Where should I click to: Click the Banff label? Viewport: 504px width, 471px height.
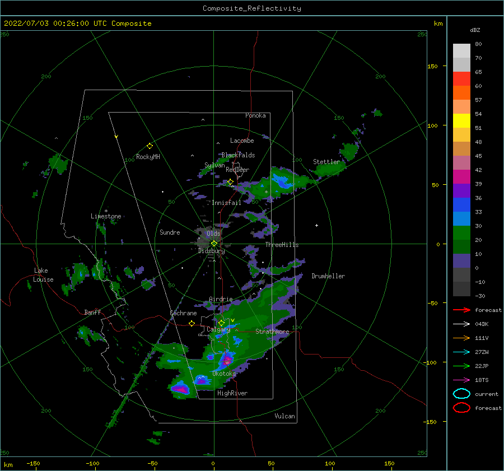pos(92,313)
